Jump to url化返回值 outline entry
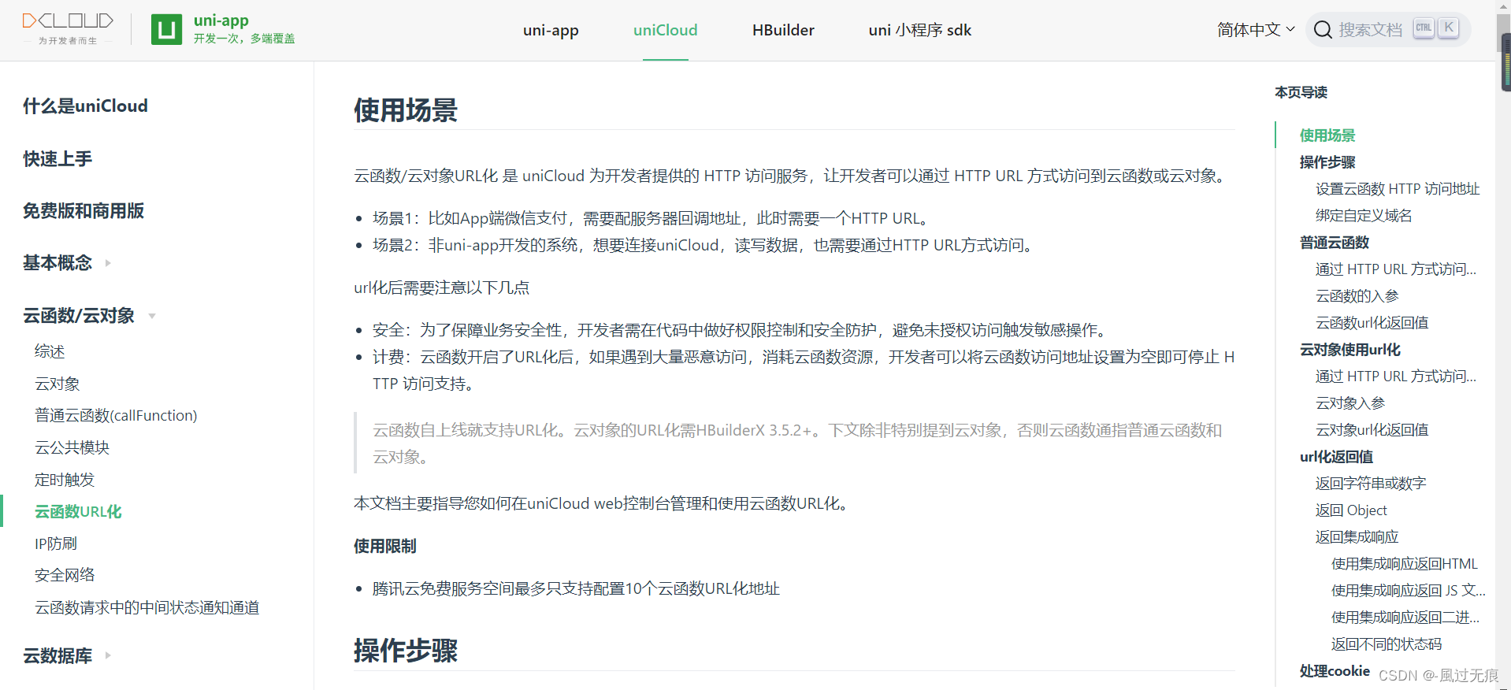 (x=1336, y=457)
